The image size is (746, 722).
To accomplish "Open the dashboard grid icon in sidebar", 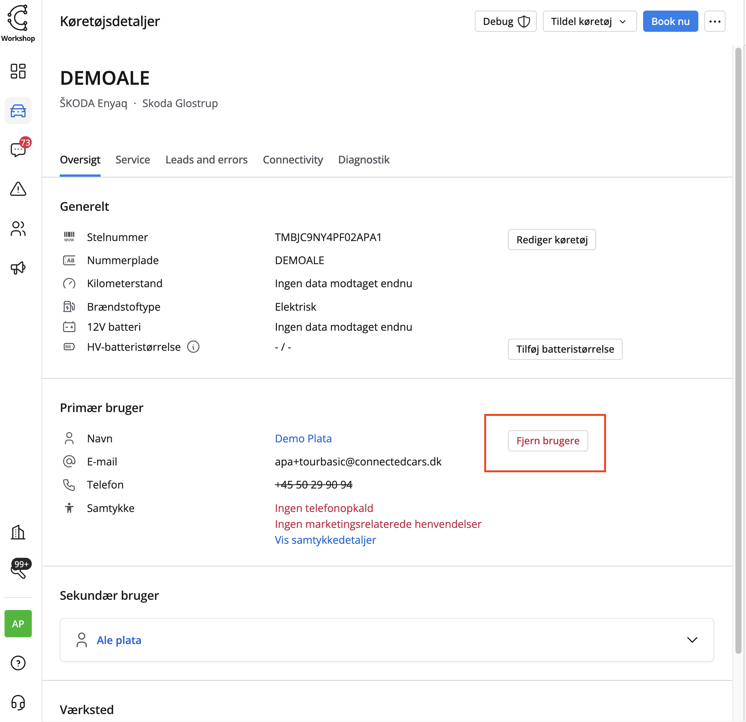I will click(18, 71).
